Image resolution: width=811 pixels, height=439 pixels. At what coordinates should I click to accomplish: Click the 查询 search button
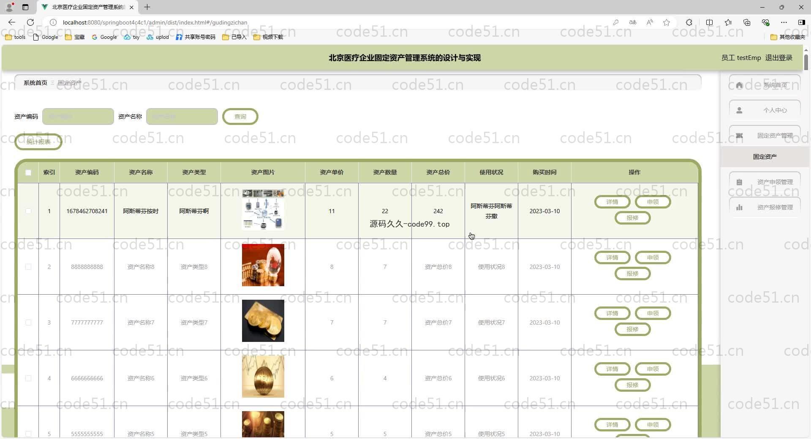click(240, 117)
